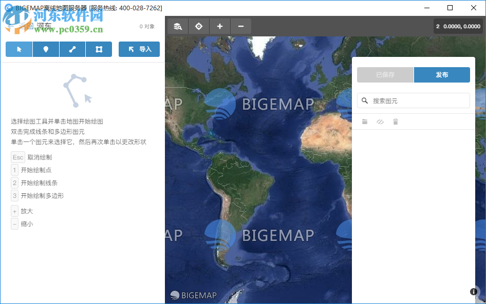Zoom in with the plus button
This screenshot has height=304, width=486.
click(220, 26)
